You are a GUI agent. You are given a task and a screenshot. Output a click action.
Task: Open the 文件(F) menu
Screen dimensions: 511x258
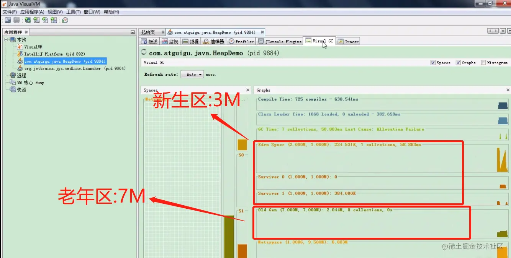pyautogui.click(x=10, y=12)
